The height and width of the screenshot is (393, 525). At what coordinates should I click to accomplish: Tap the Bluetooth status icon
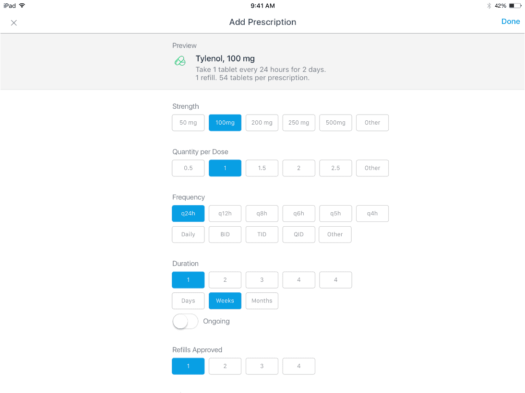coord(489,6)
